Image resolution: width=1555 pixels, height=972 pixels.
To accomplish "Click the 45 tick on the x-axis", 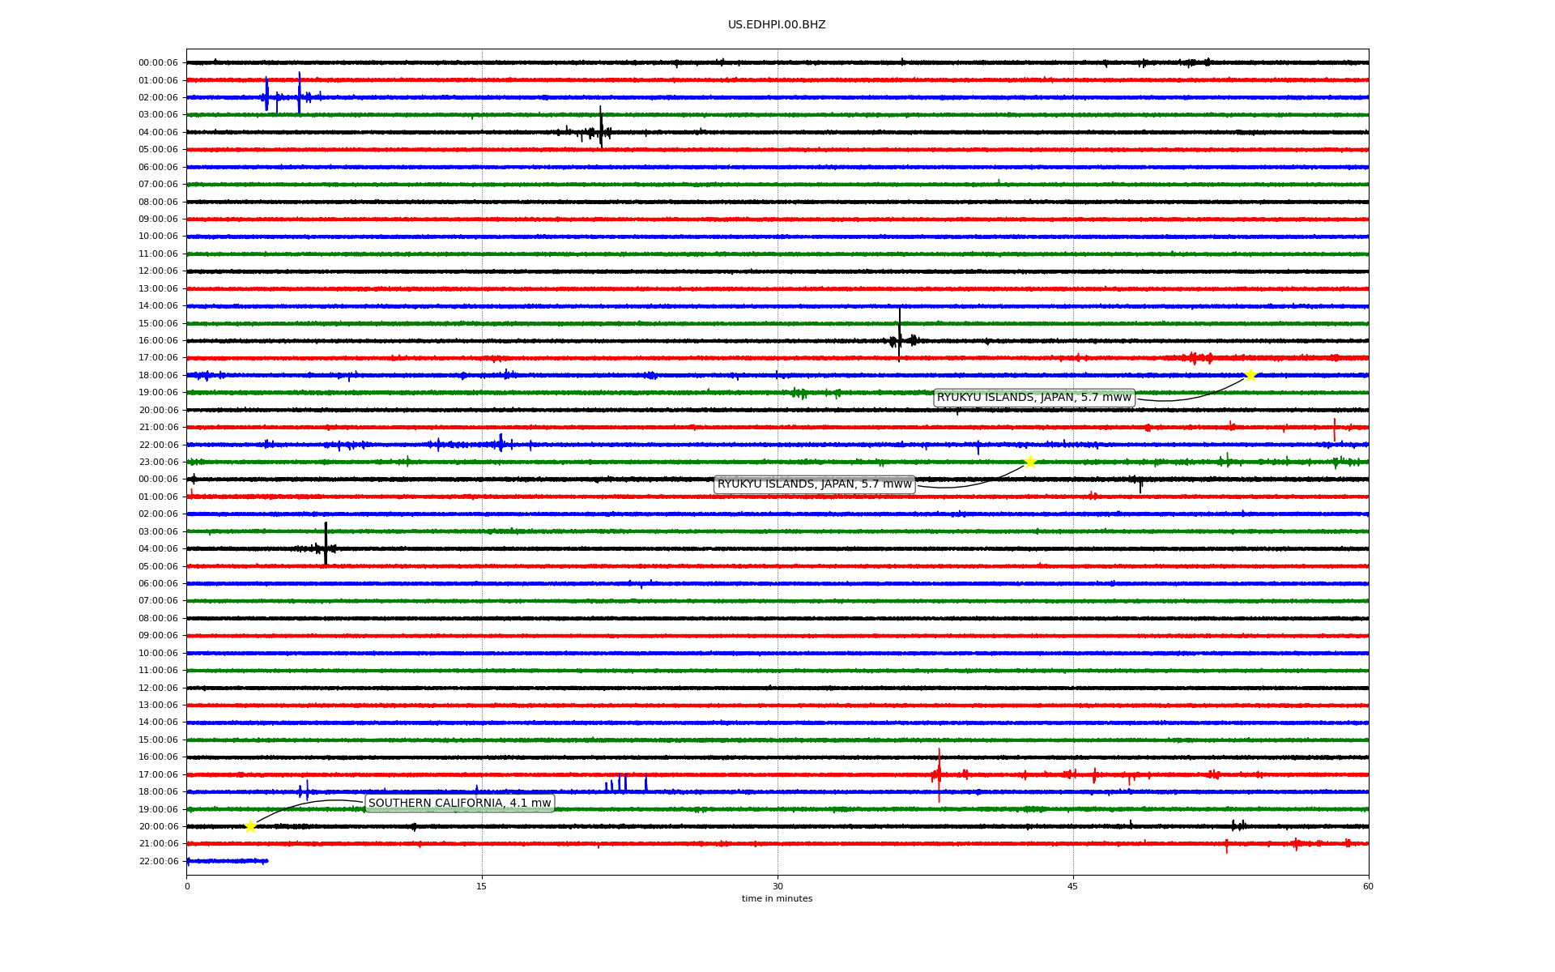I will click(x=1072, y=886).
